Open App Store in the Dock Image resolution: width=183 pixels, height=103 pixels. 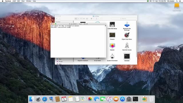(x=122, y=99)
